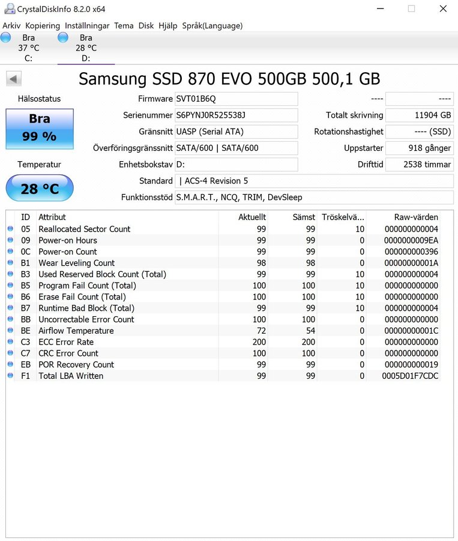The height and width of the screenshot is (541, 458).
Task: Click status dot of Airflow Temperature row
Action: point(10,330)
